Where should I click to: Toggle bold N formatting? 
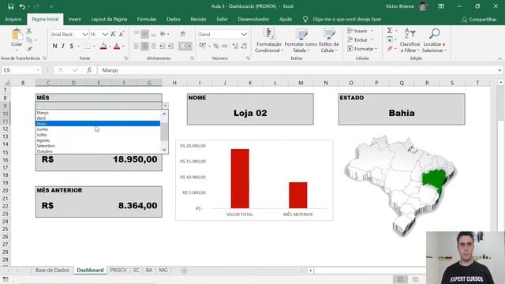(x=54, y=46)
